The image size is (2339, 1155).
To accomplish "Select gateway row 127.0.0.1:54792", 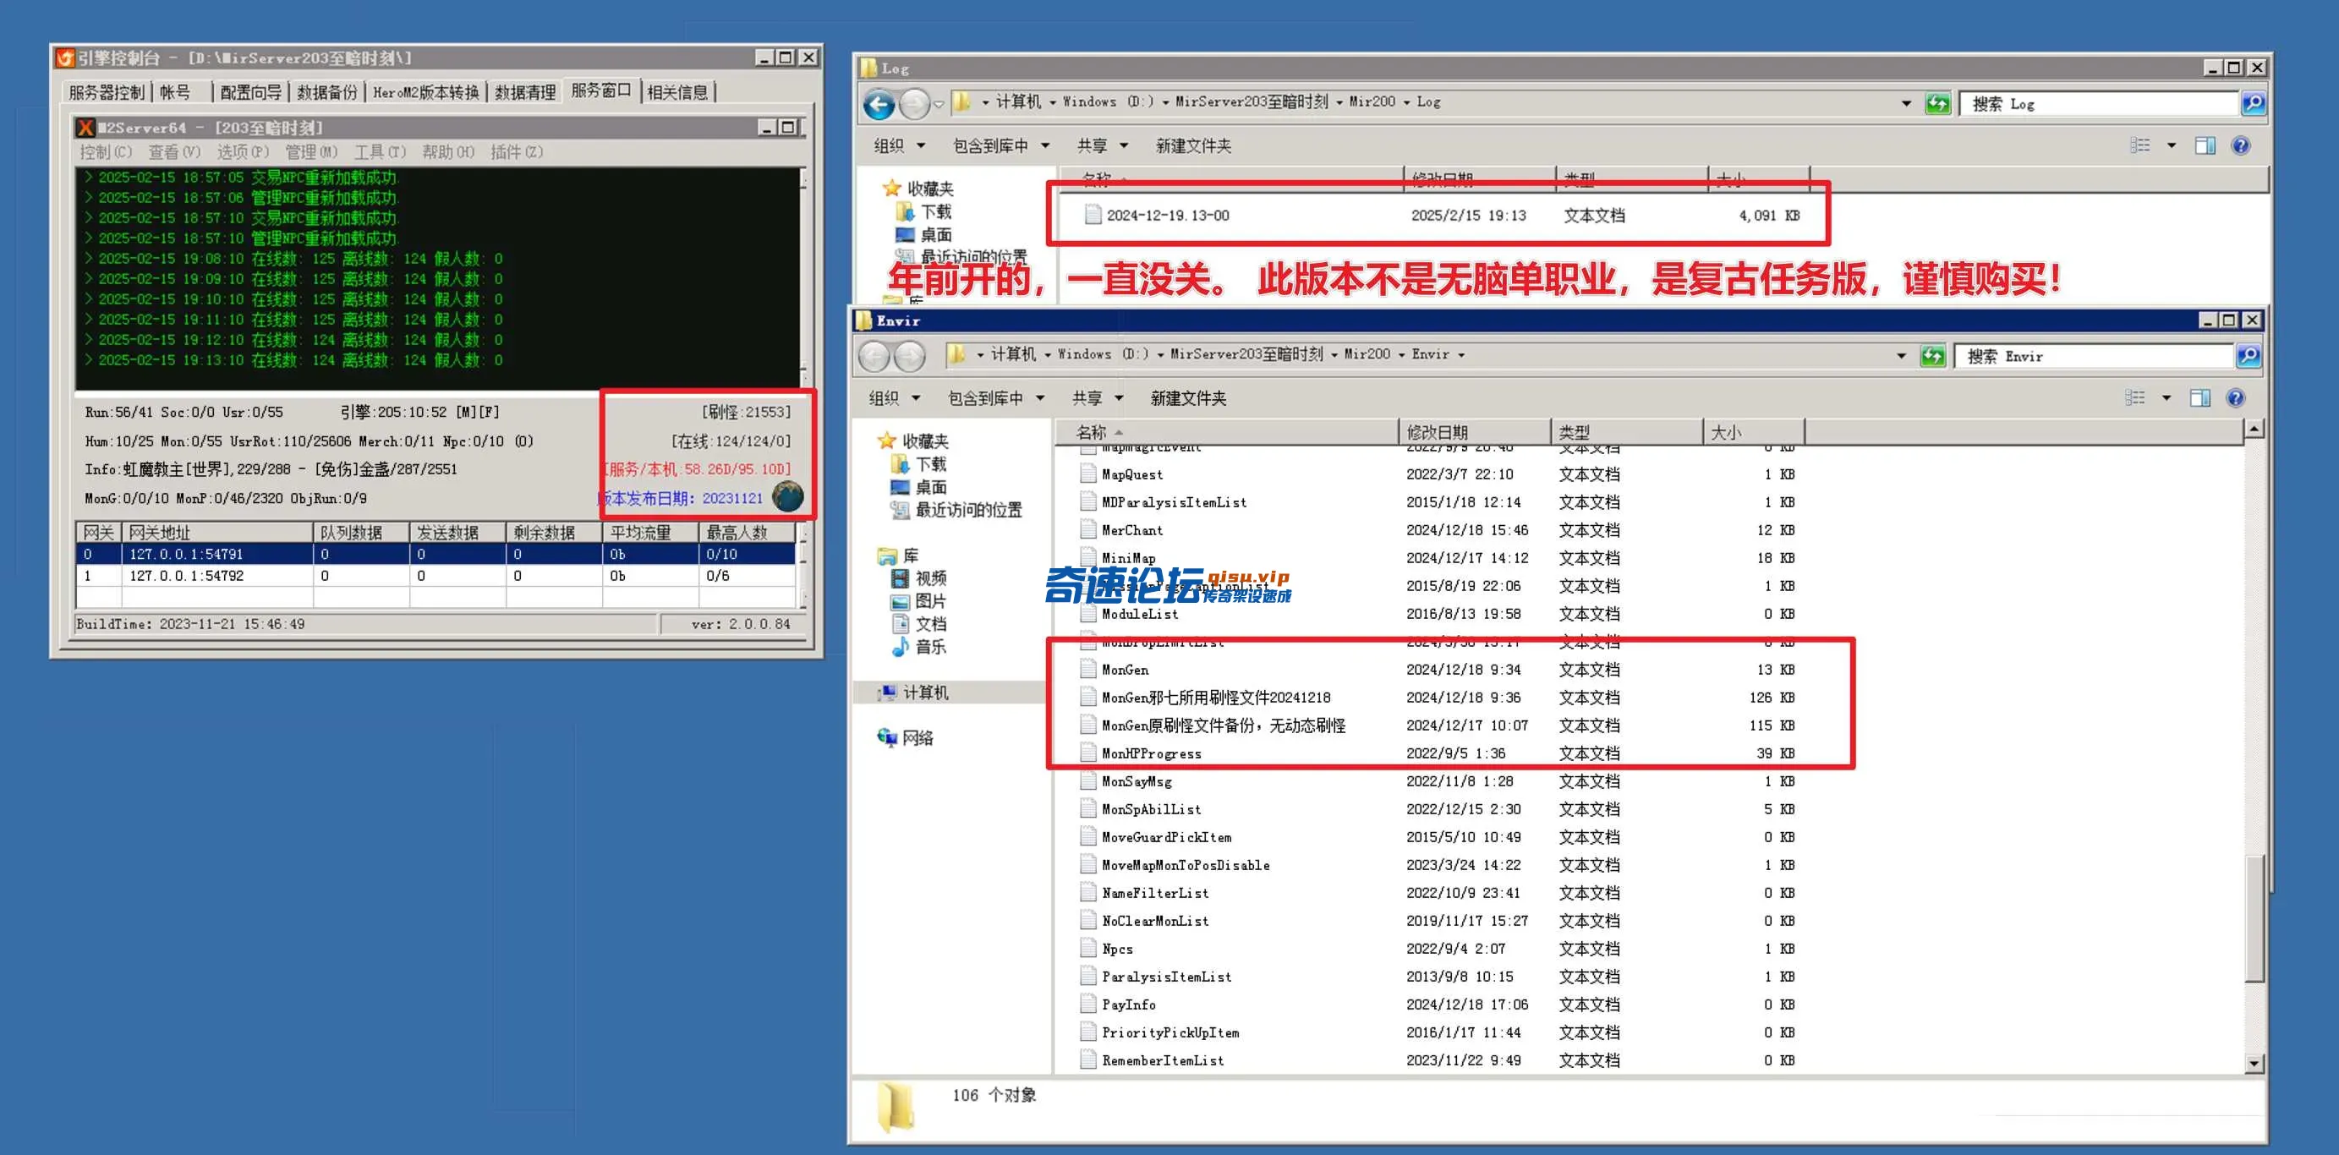I will 435,576.
